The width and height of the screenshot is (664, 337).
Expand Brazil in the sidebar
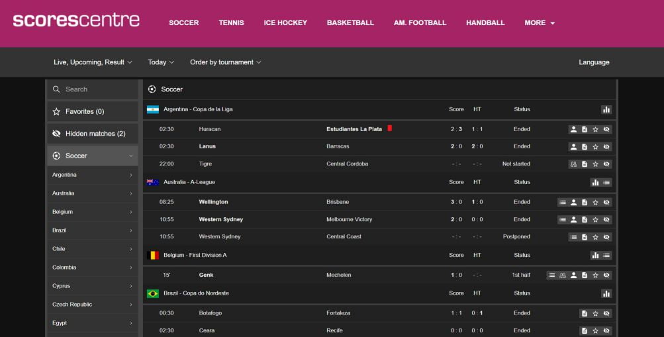coord(92,230)
